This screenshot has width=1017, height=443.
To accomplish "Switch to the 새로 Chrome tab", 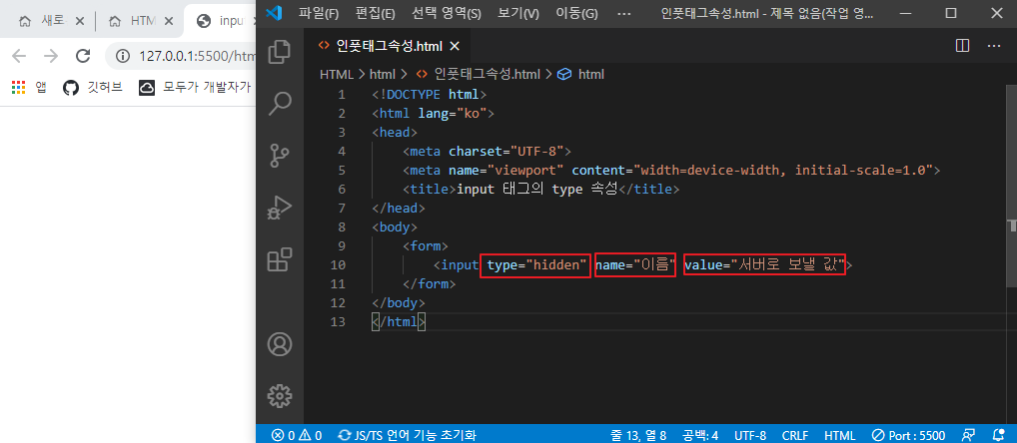I will point(52,21).
